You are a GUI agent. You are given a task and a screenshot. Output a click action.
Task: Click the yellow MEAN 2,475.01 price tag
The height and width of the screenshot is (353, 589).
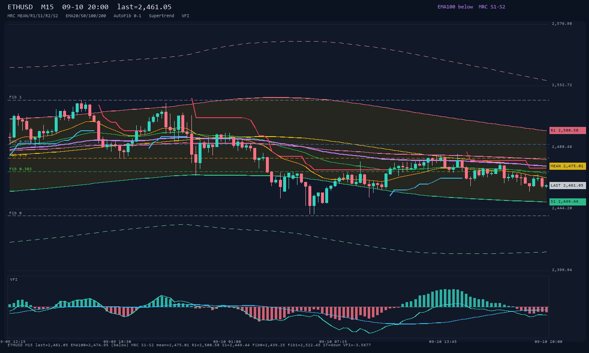pyautogui.click(x=568, y=166)
